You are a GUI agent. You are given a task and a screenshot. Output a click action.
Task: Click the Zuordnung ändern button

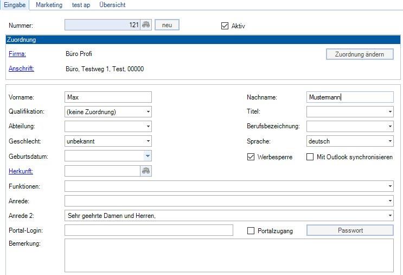(x=359, y=54)
